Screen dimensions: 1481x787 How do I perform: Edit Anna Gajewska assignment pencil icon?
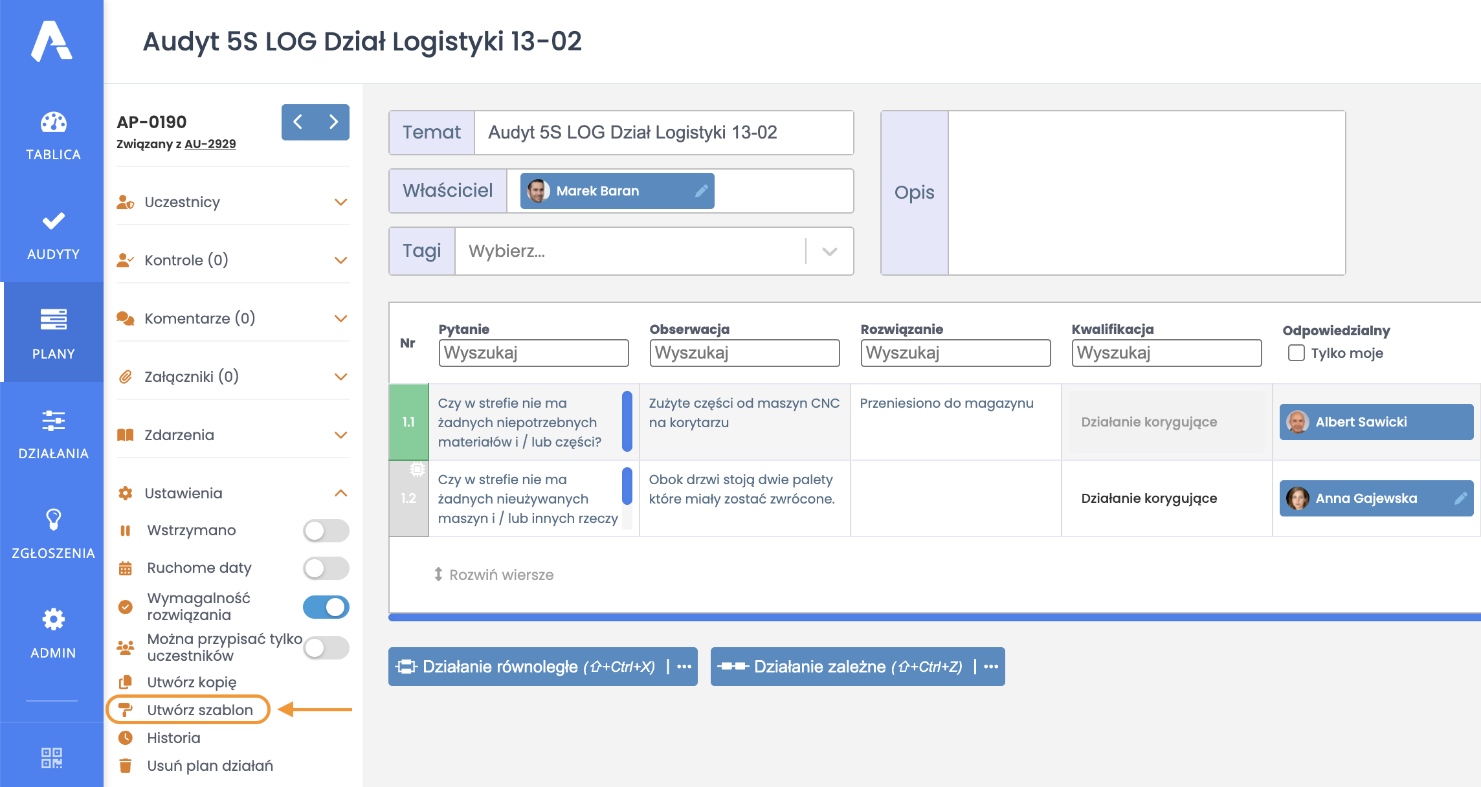point(1460,498)
